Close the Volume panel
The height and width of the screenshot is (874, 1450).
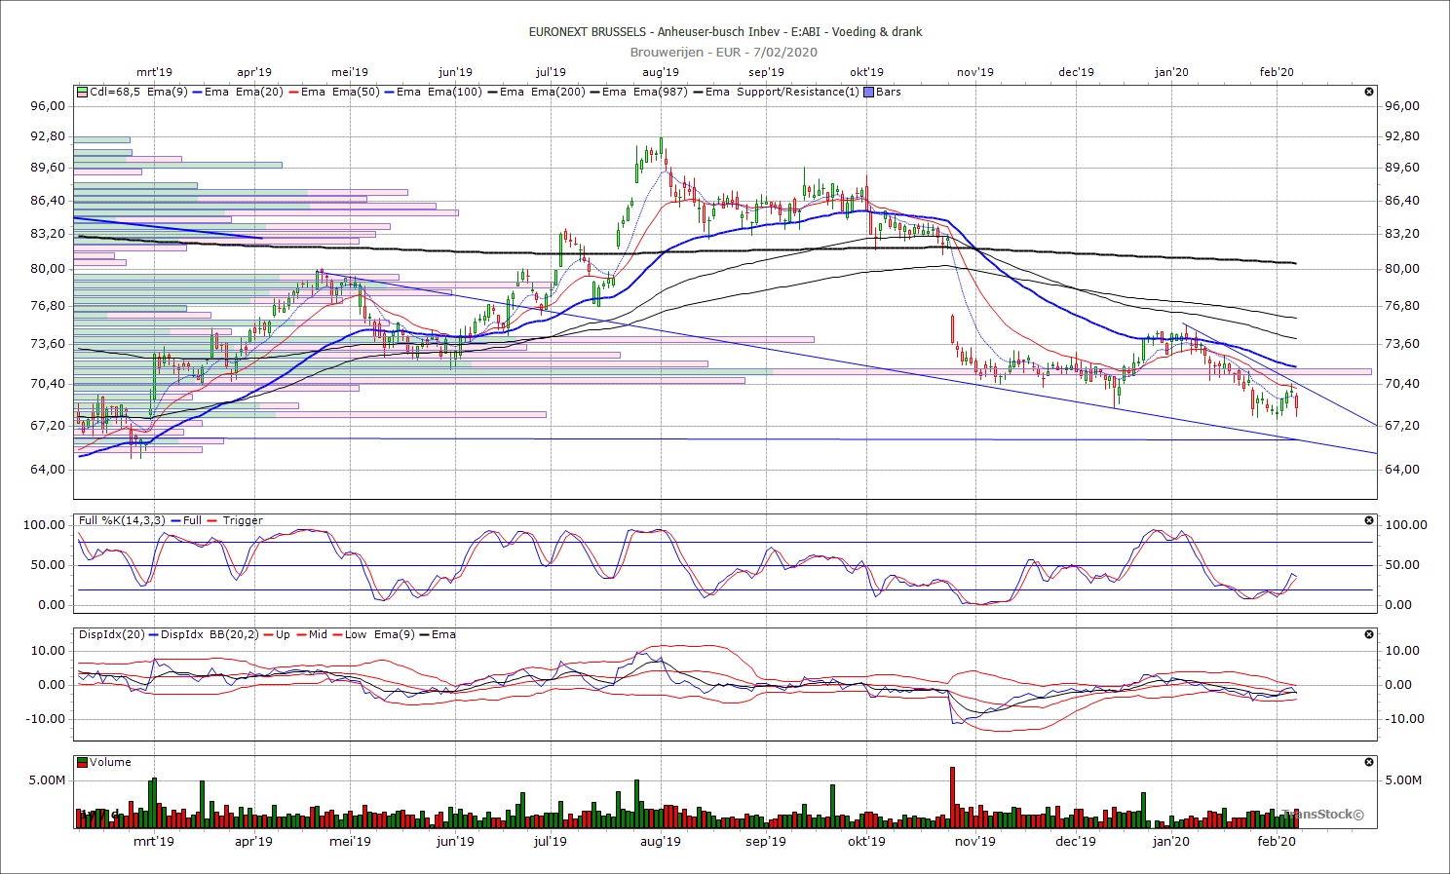click(x=1369, y=762)
